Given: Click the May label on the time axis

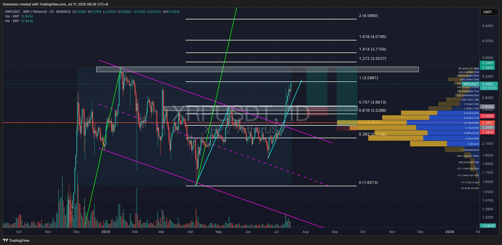Looking at the screenshot, I should [219, 232].
